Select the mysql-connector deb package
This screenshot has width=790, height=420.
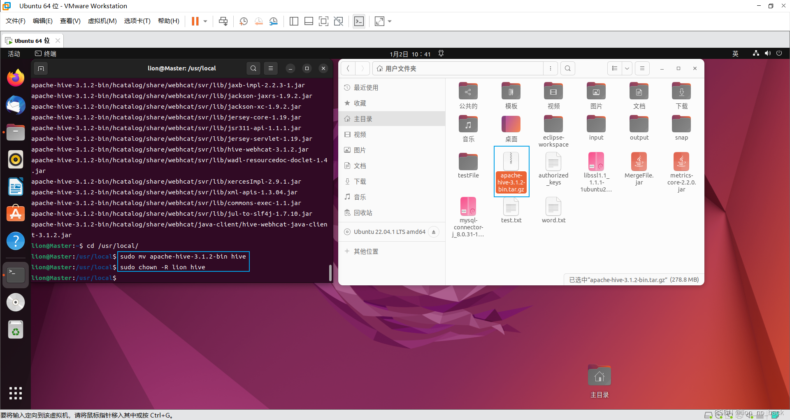point(468,217)
